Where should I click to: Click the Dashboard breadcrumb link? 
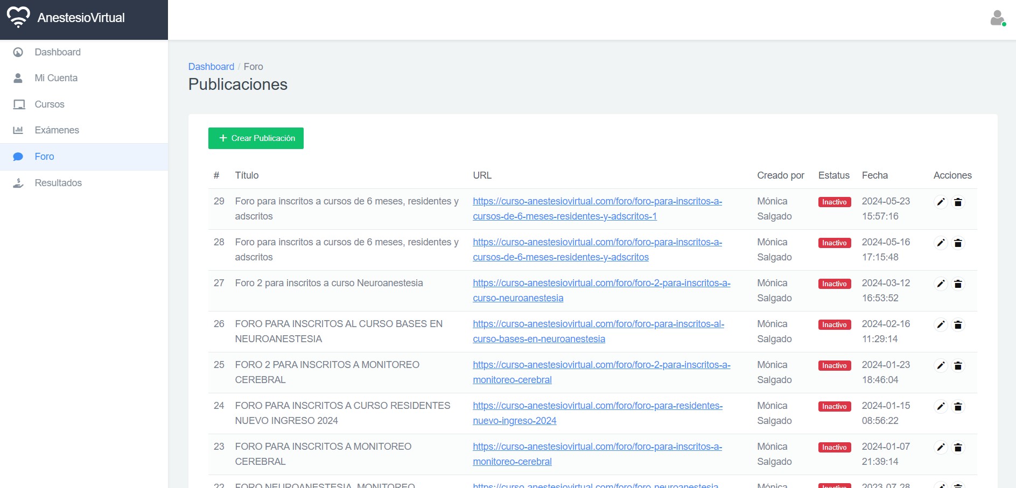[211, 67]
